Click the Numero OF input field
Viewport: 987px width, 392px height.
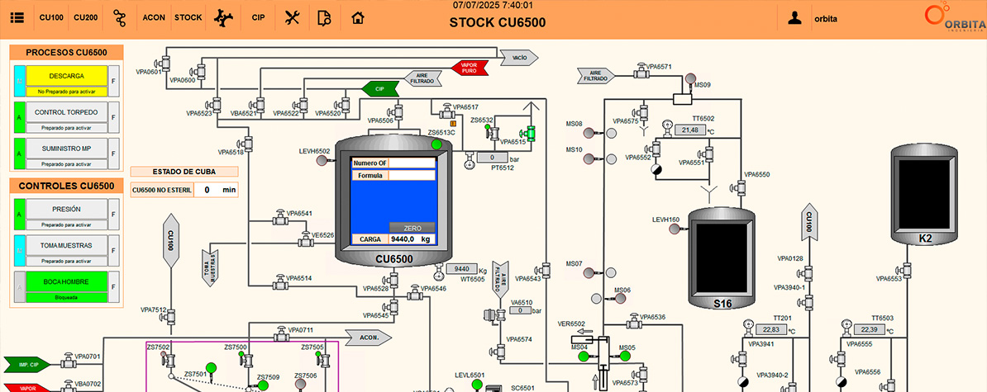click(x=412, y=163)
